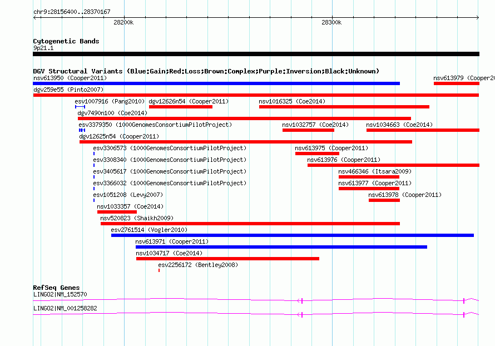Select the esv3308340 variant label
Viewport: 495px width, 346px height.
point(170,160)
